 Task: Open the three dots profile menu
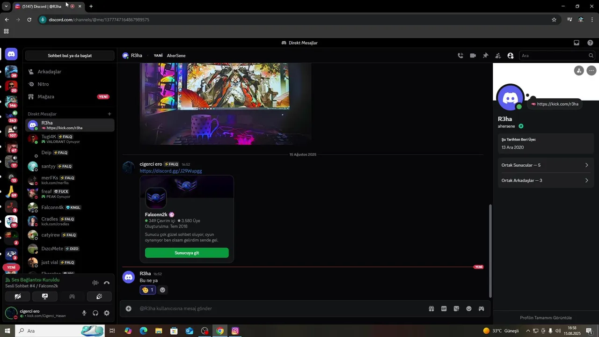pyautogui.click(x=592, y=71)
